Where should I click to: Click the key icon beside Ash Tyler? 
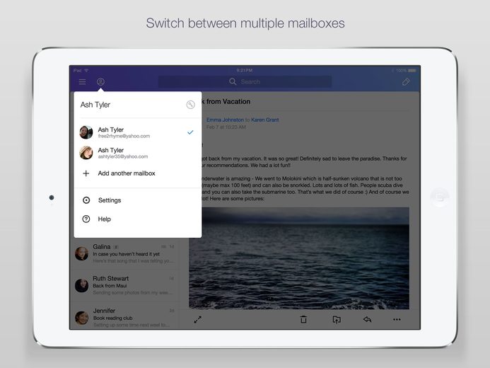tap(191, 105)
